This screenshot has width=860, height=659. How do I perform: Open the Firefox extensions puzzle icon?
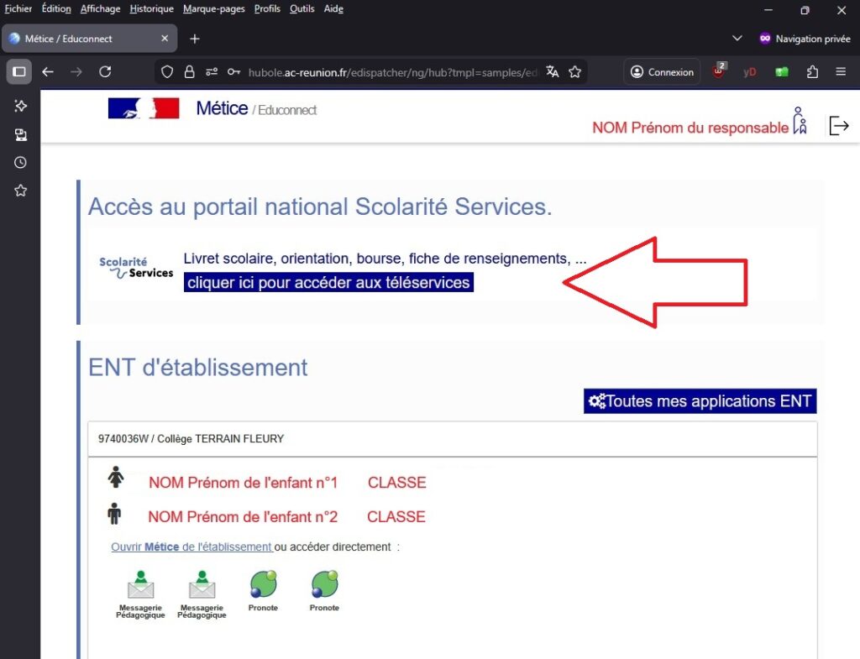(811, 72)
